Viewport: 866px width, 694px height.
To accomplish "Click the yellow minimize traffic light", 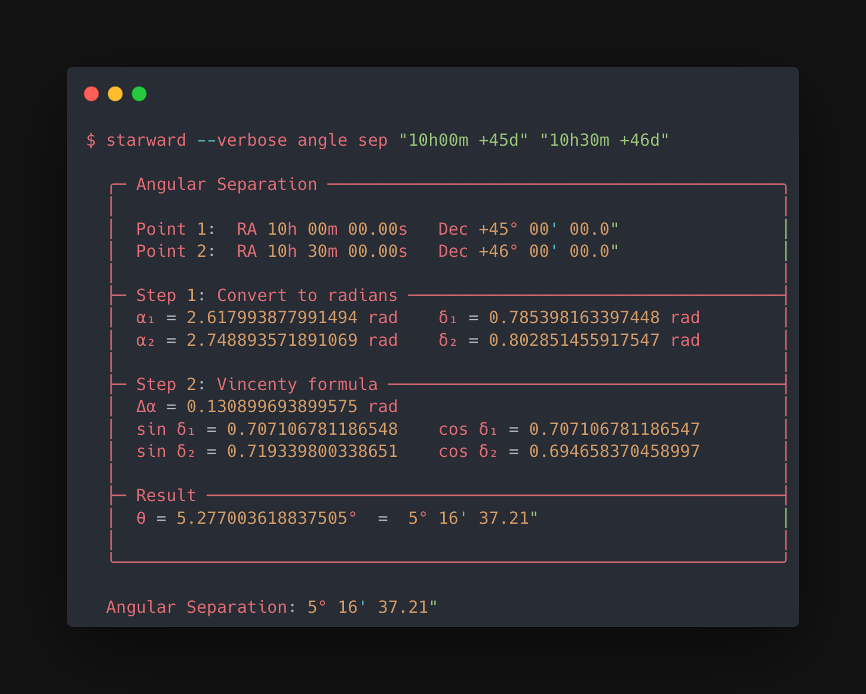I will tap(115, 94).
